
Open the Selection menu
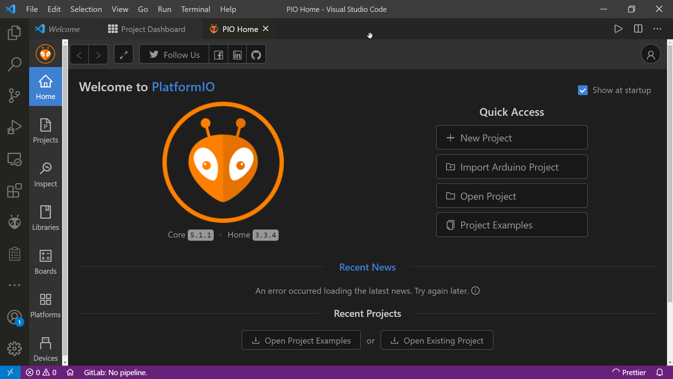click(x=86, y=9)
